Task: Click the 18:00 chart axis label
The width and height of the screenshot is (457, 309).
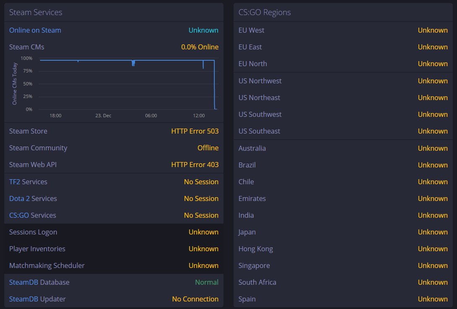Action: 55,116
